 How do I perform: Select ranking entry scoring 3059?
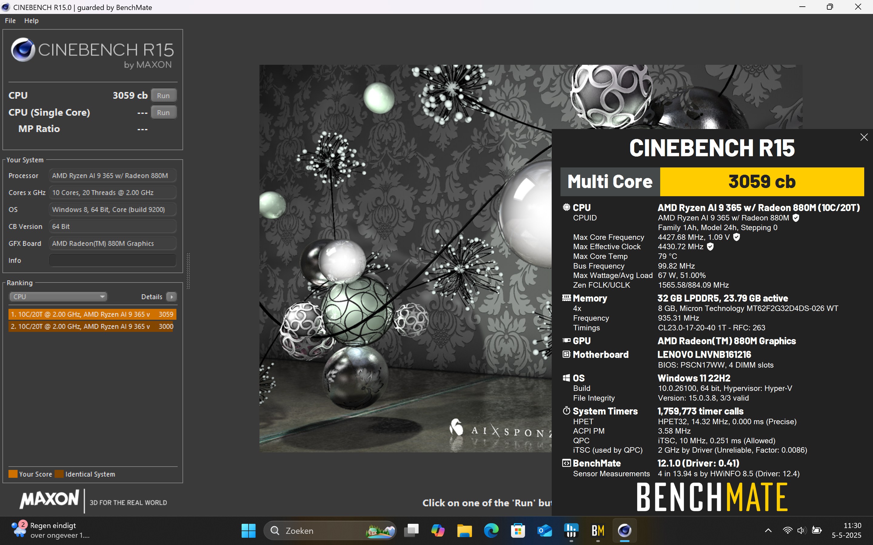coord(92,314)
